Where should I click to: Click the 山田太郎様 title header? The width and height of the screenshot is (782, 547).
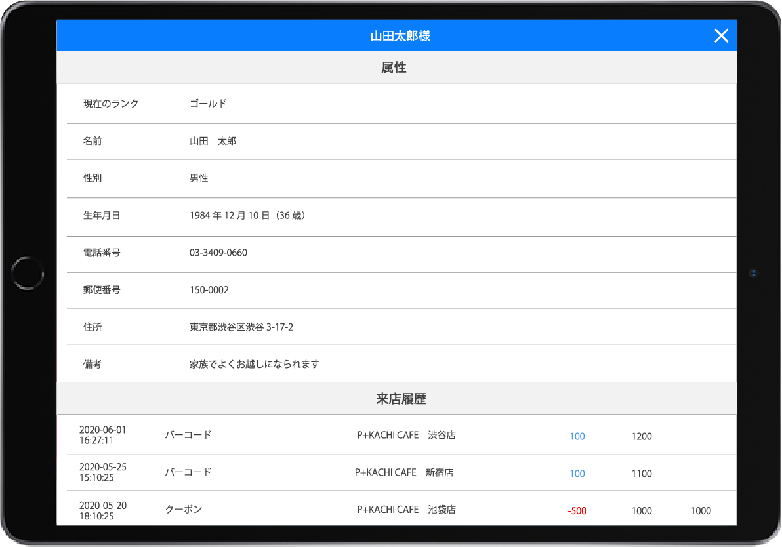pos(400,36)
